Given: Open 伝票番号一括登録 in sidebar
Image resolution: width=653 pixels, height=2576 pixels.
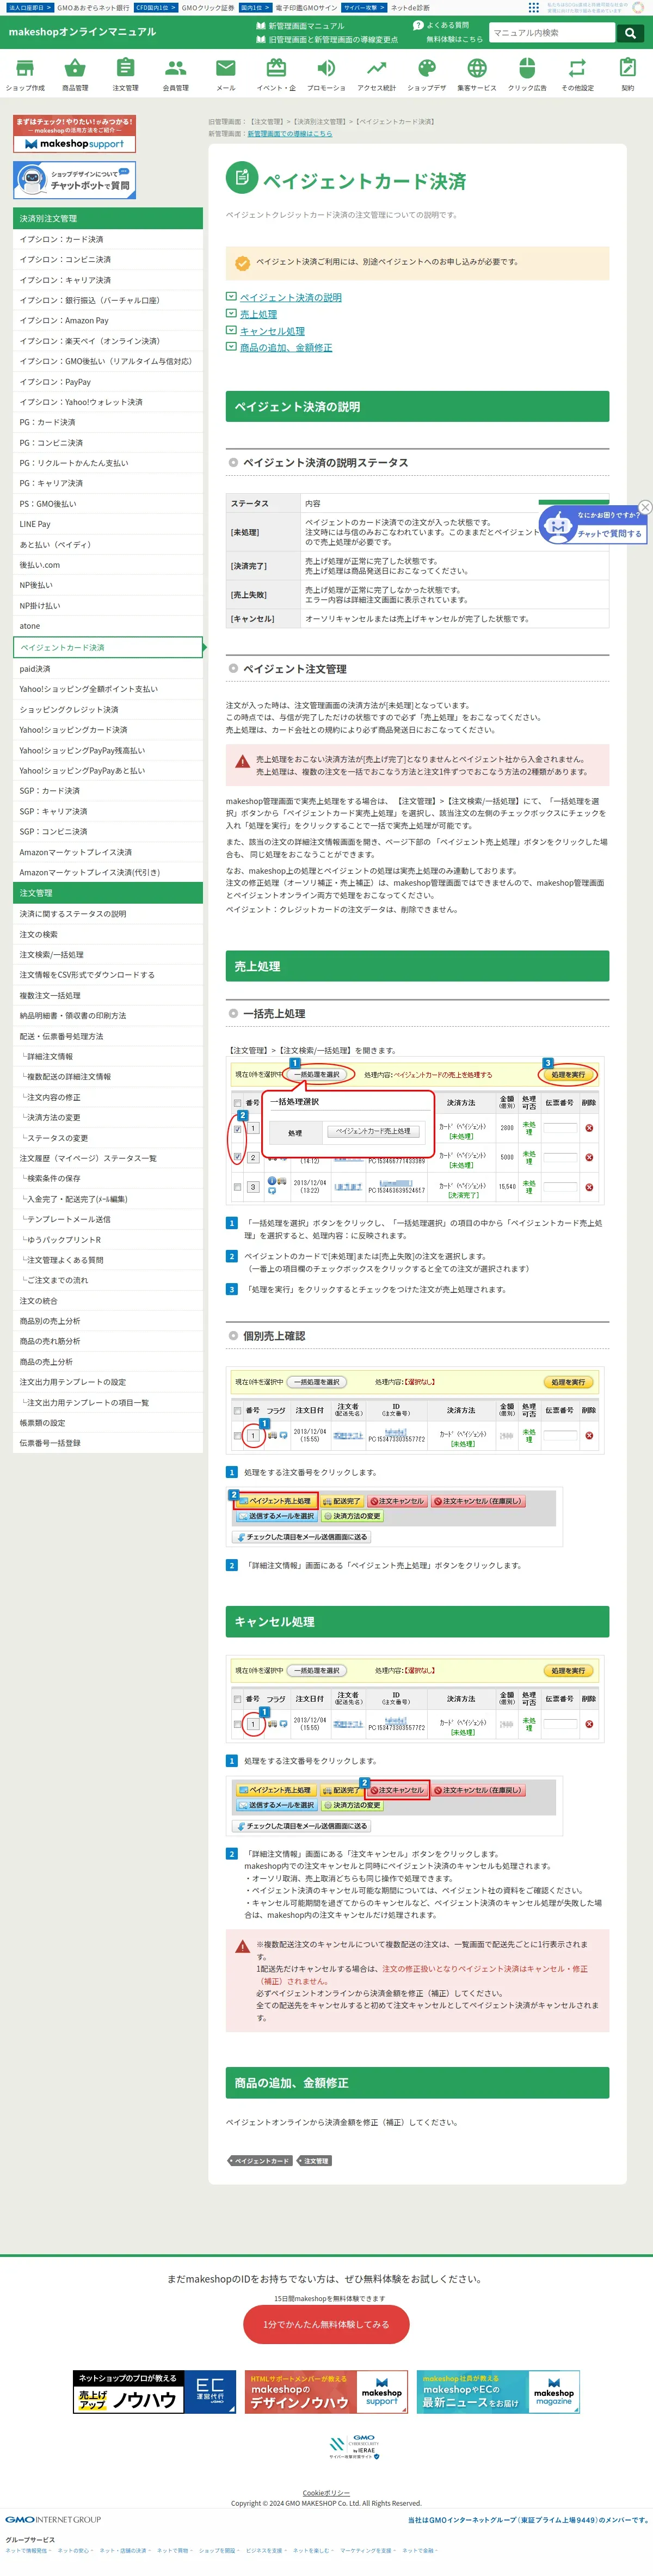Looking at the screenshot, I should coord(108,1444).
